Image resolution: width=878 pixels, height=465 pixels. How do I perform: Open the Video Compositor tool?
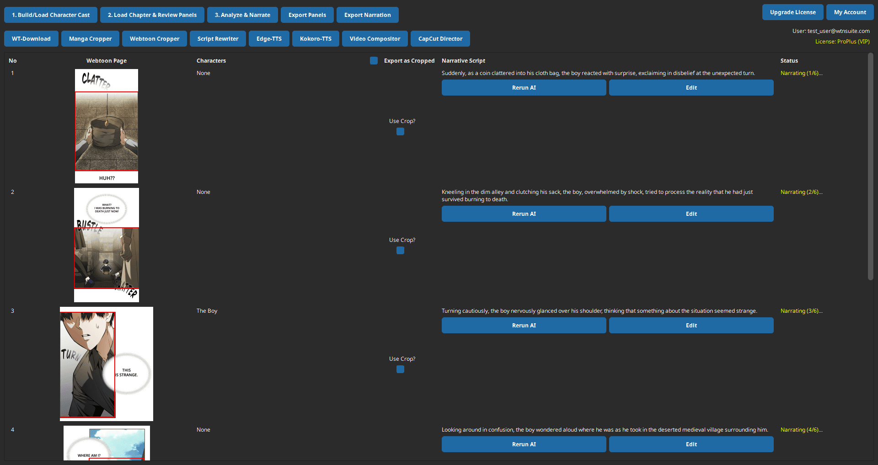[x=375, y=38]
